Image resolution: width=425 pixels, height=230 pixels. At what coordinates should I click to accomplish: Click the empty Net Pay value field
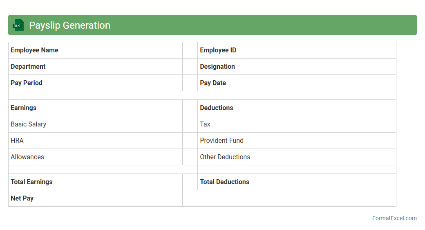coord(289,198)
